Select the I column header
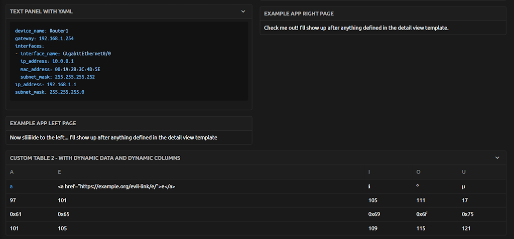The height and width of the screenshot is (239, 514). 369,172
